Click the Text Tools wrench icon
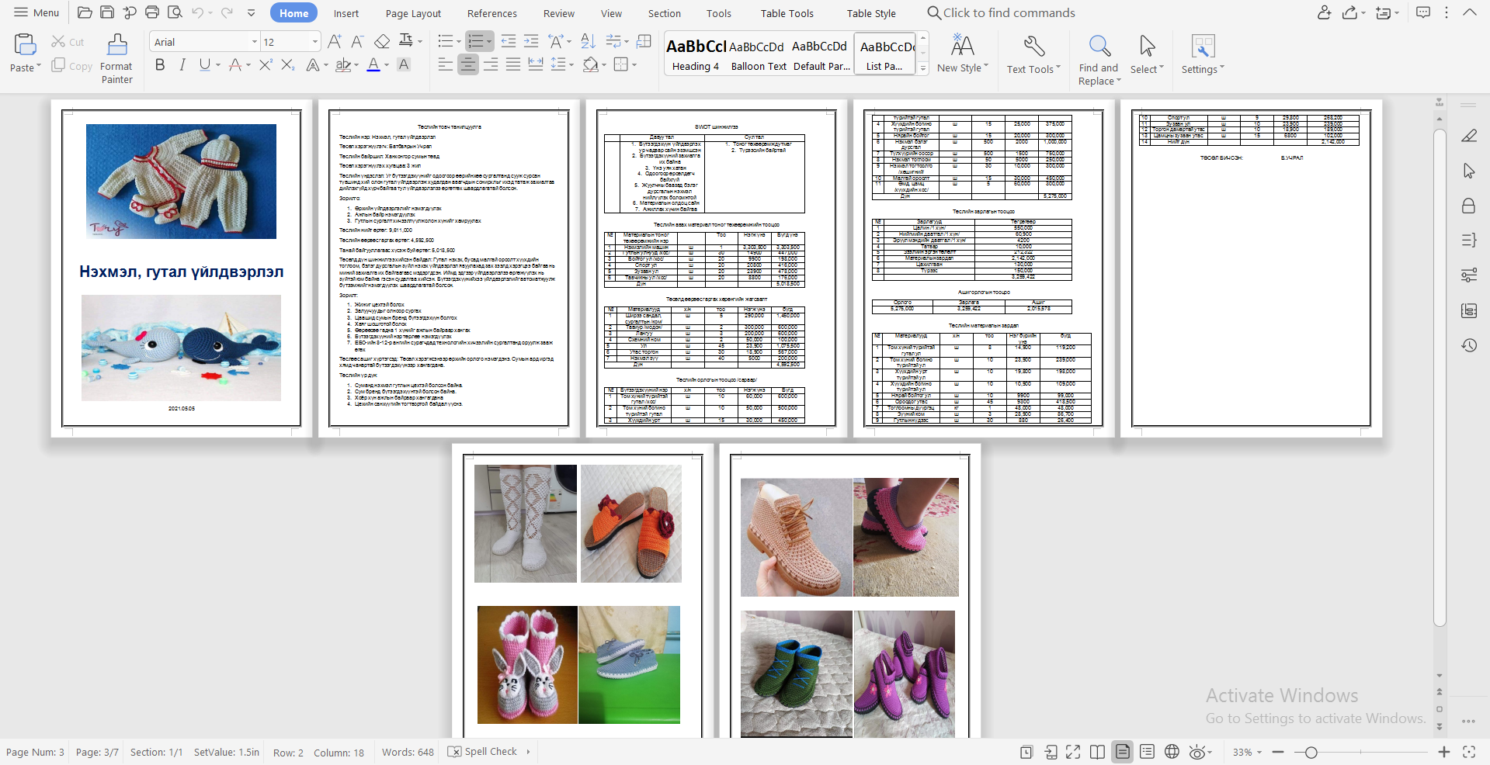Viewport: 1490px width, 765px height. click(1033, 46)
